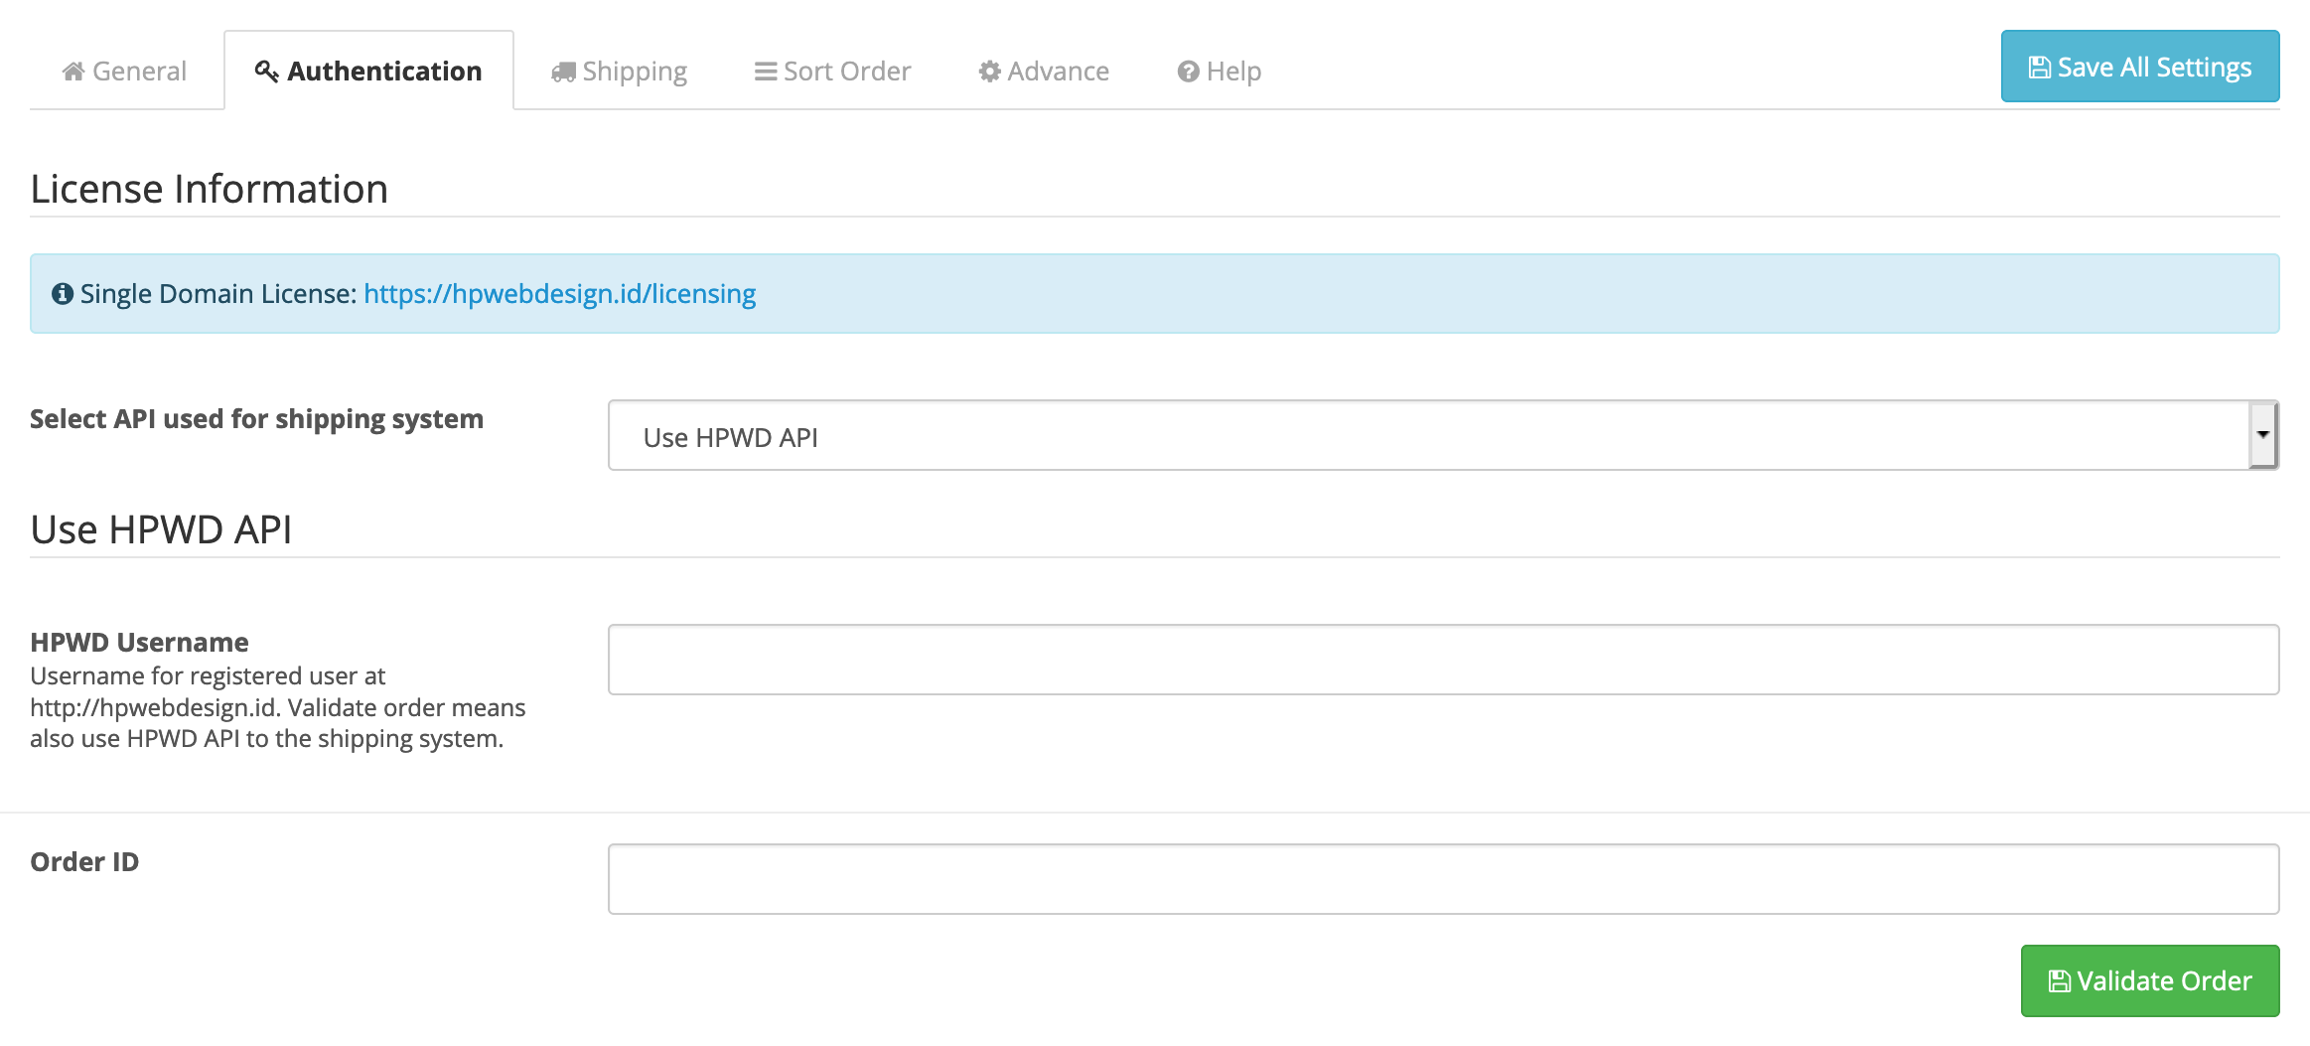Click the floppy disk icon in Save All Settings

2039,68
